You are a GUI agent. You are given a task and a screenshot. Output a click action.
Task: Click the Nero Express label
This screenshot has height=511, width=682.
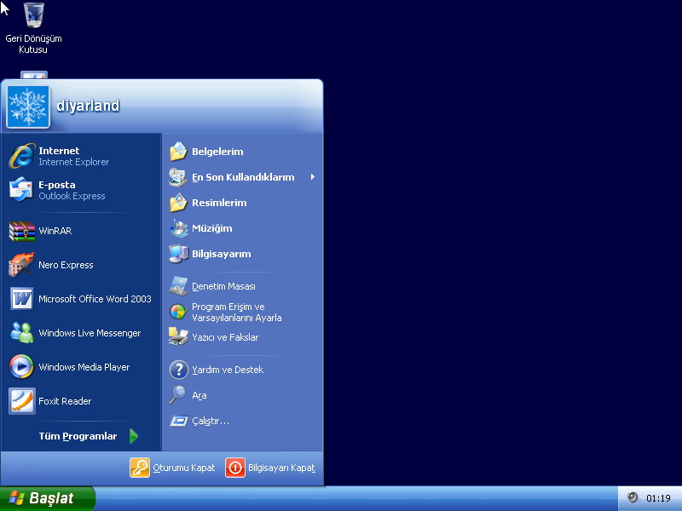tap(66, 265)
